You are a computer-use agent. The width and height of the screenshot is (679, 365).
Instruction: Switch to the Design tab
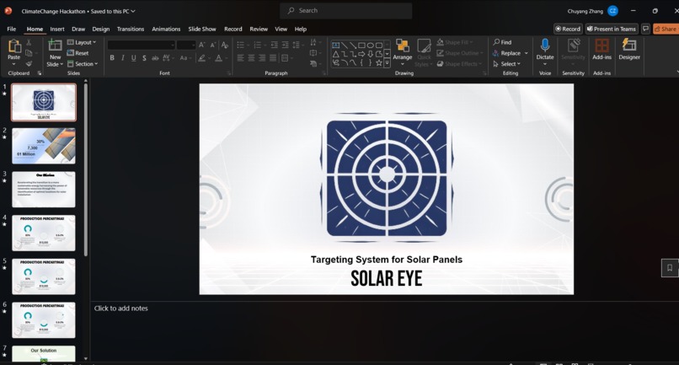point(101,29)
